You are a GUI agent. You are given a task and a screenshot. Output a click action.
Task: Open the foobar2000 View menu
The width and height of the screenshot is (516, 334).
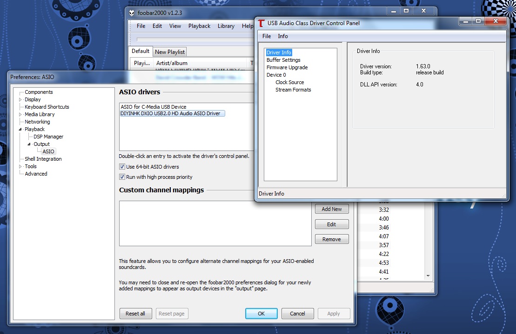click(175, 26)
